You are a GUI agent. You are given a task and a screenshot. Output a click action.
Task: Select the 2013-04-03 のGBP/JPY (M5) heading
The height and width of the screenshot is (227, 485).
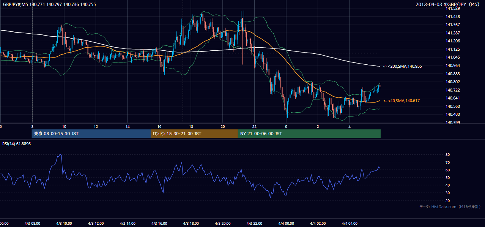[x=448, y=5]
